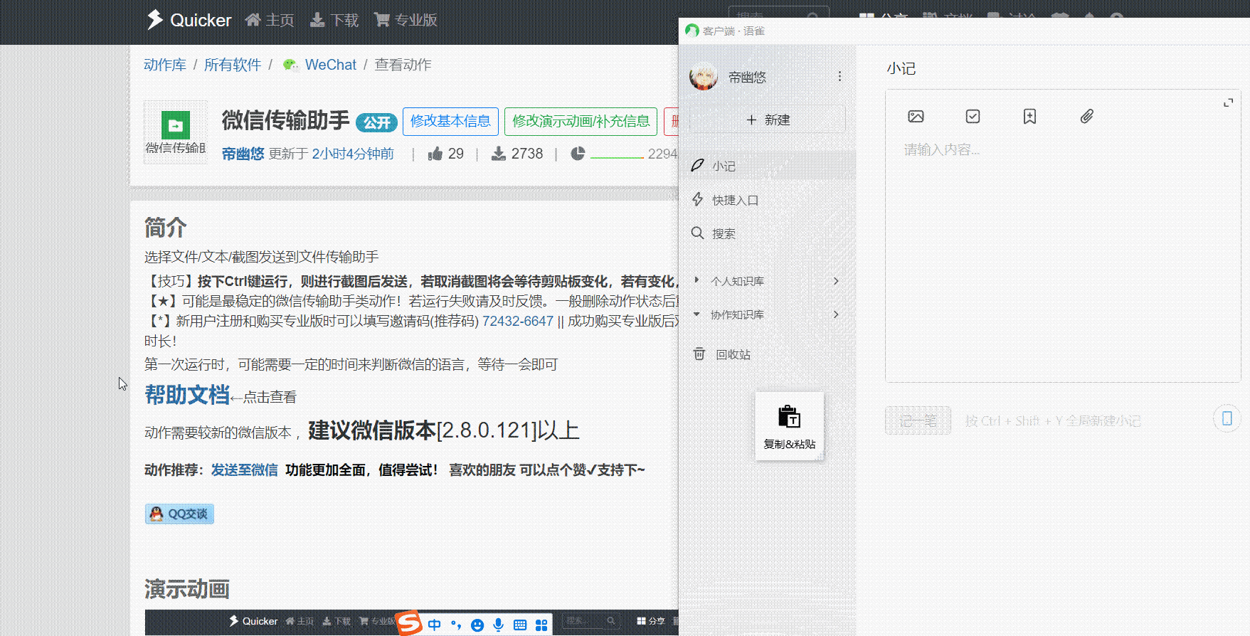This screenshot has height=636, width=1250.
Task: Toggle Sogou punctuation mode button
Action: (x=456, y=625)
